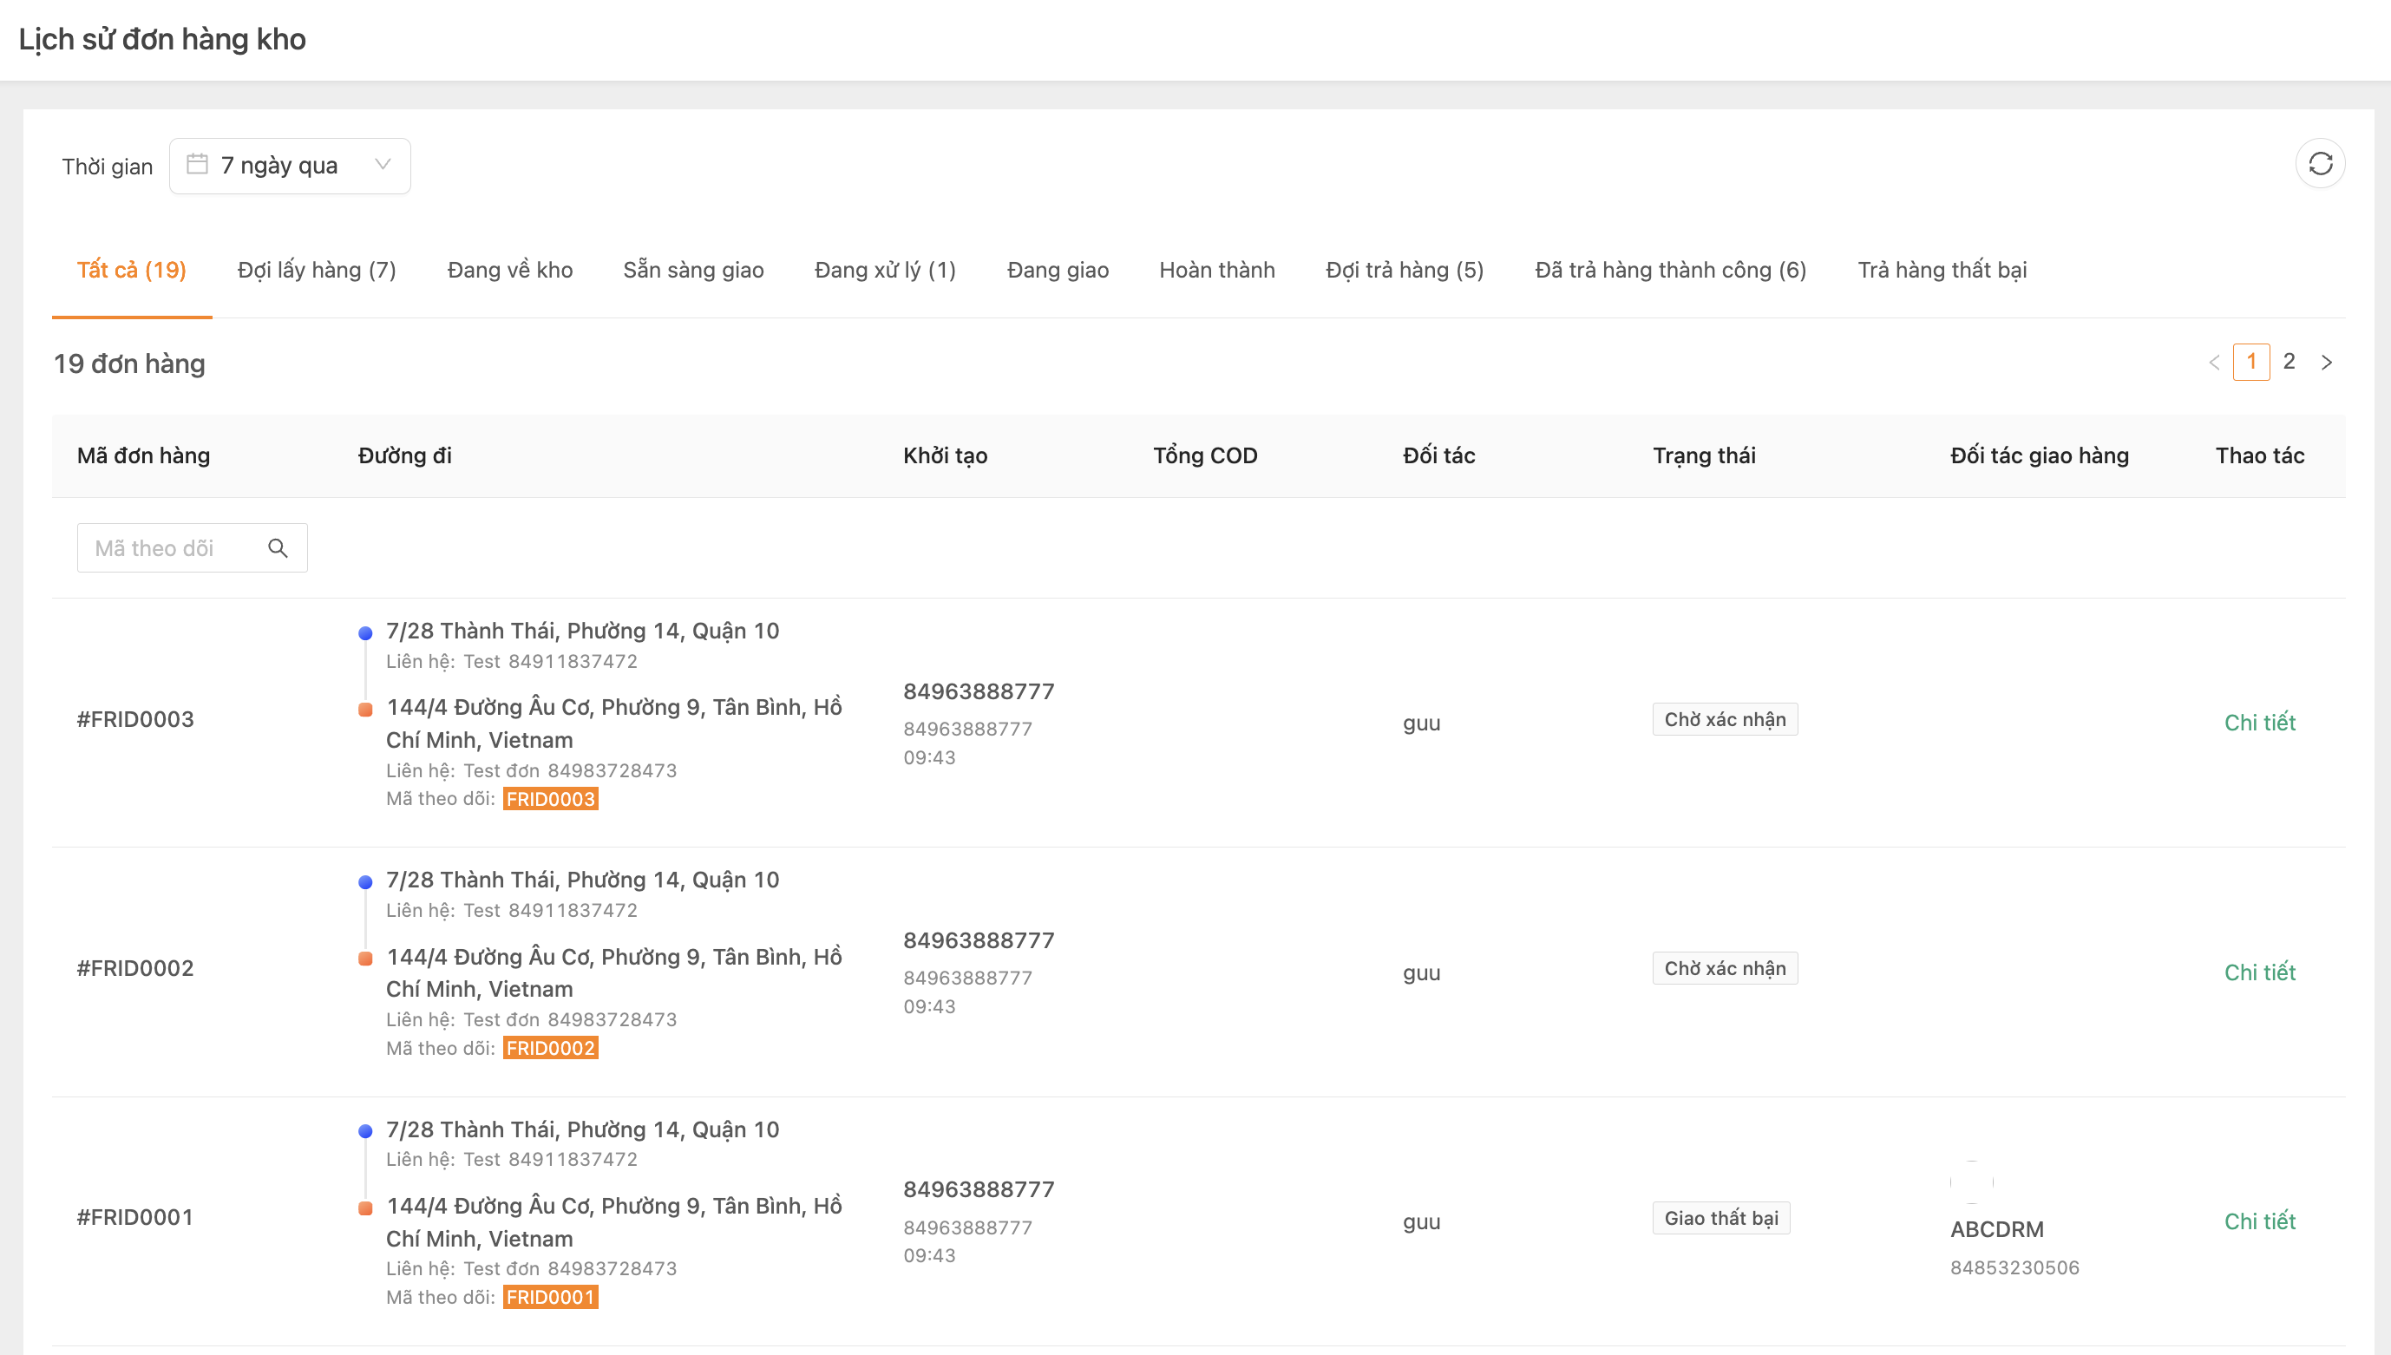Open the Đang giao tab

click(x=1058, y=270)
